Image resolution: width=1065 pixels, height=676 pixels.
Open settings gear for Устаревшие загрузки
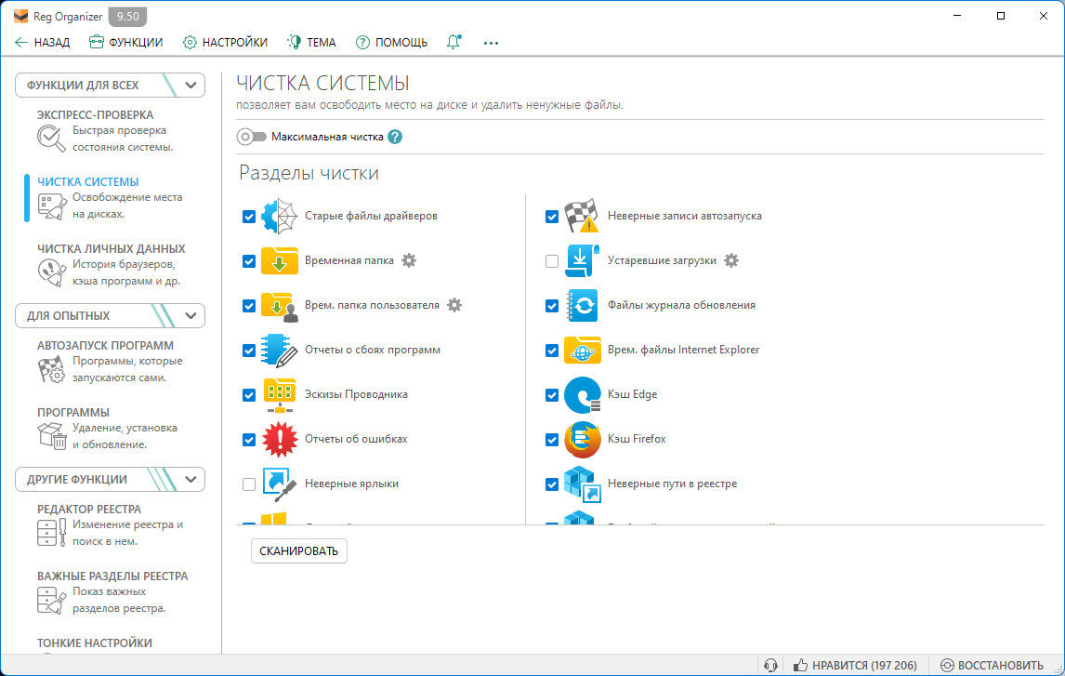(730, 260)
